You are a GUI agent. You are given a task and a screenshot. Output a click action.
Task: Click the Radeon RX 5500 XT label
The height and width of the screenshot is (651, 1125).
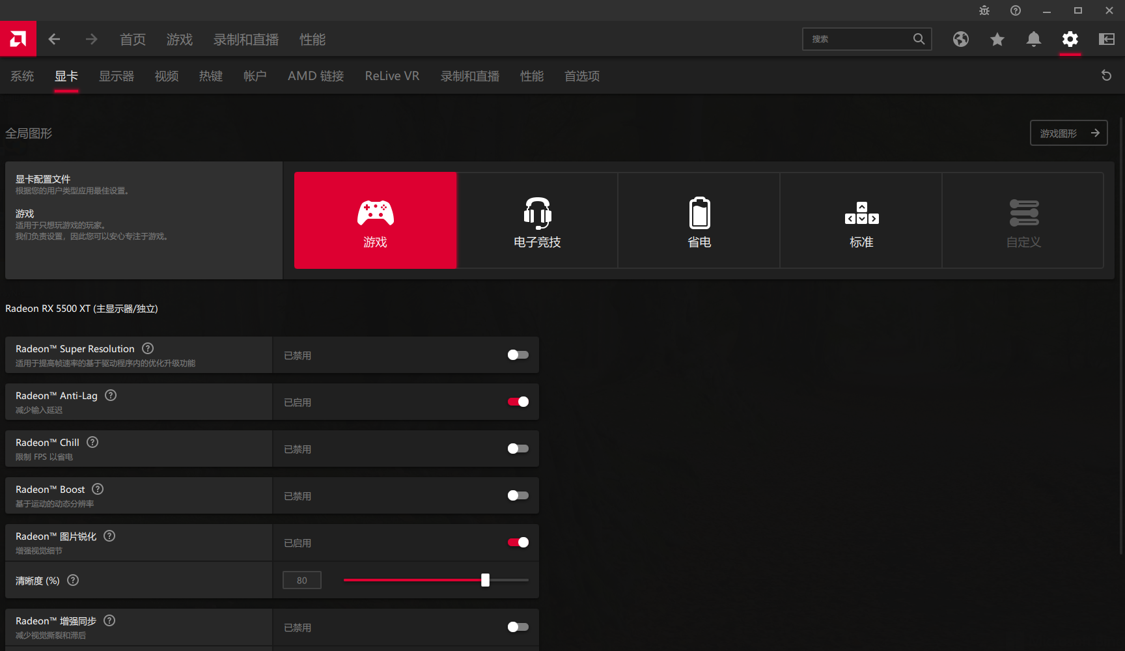81,309
